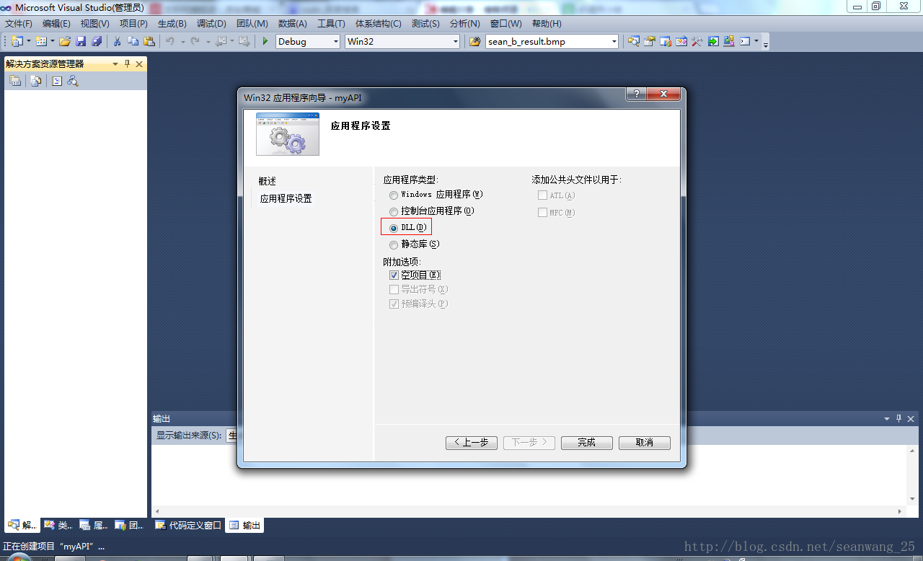Click the Windows Start orb
Screen dimensions: 923x561
click(x=19, y=557)
